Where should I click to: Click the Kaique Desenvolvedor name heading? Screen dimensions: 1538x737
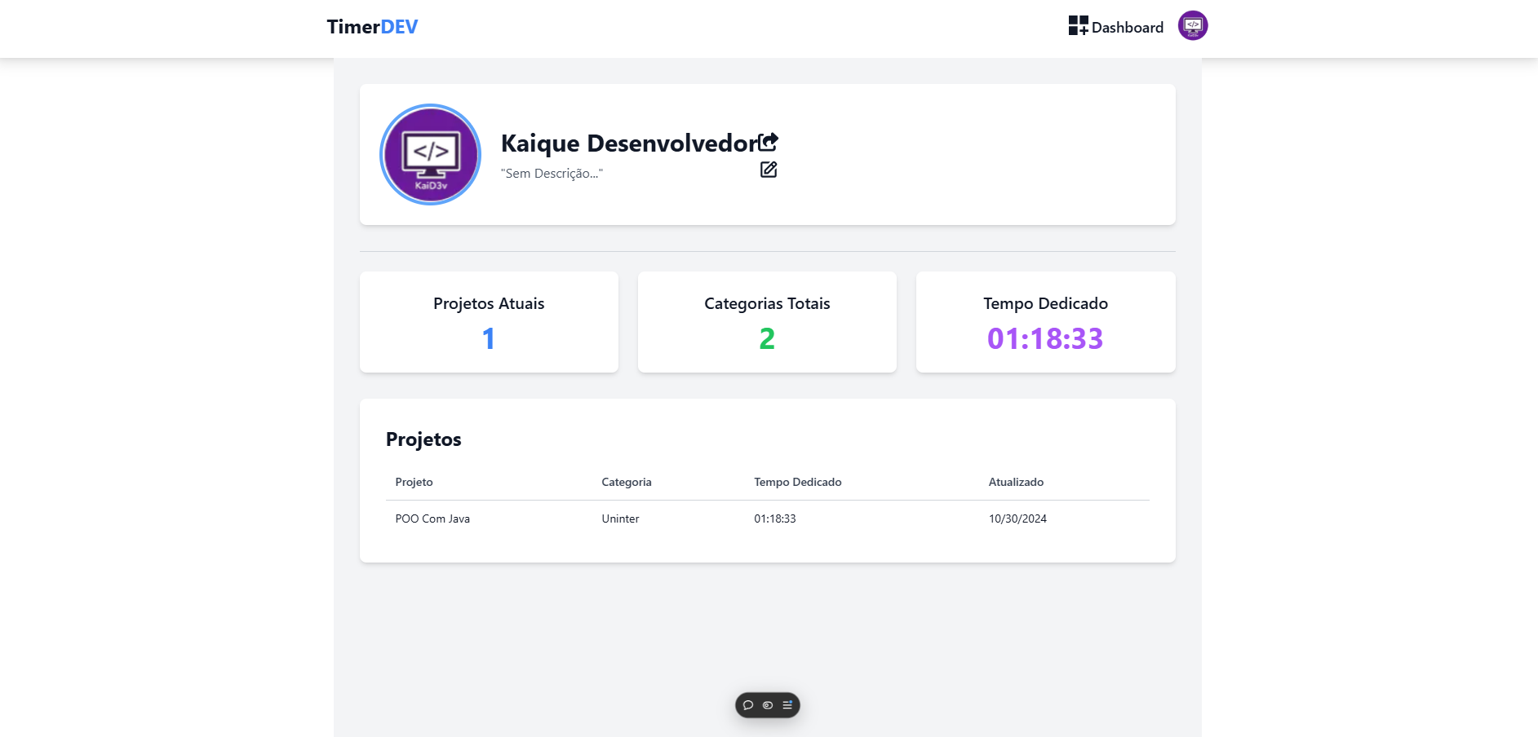click(628, 143)
